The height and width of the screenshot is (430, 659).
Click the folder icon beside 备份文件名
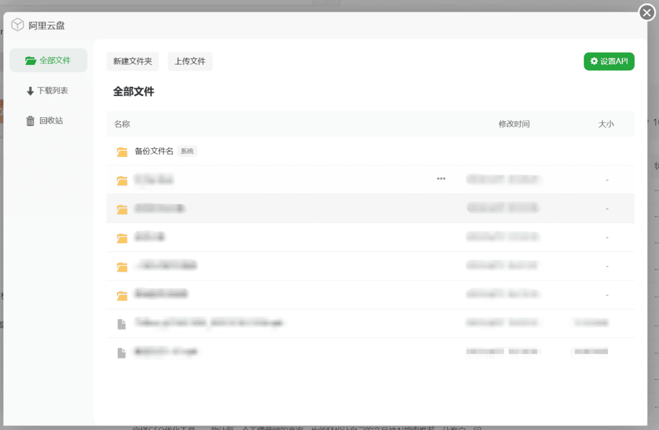[x=122, y=152]
